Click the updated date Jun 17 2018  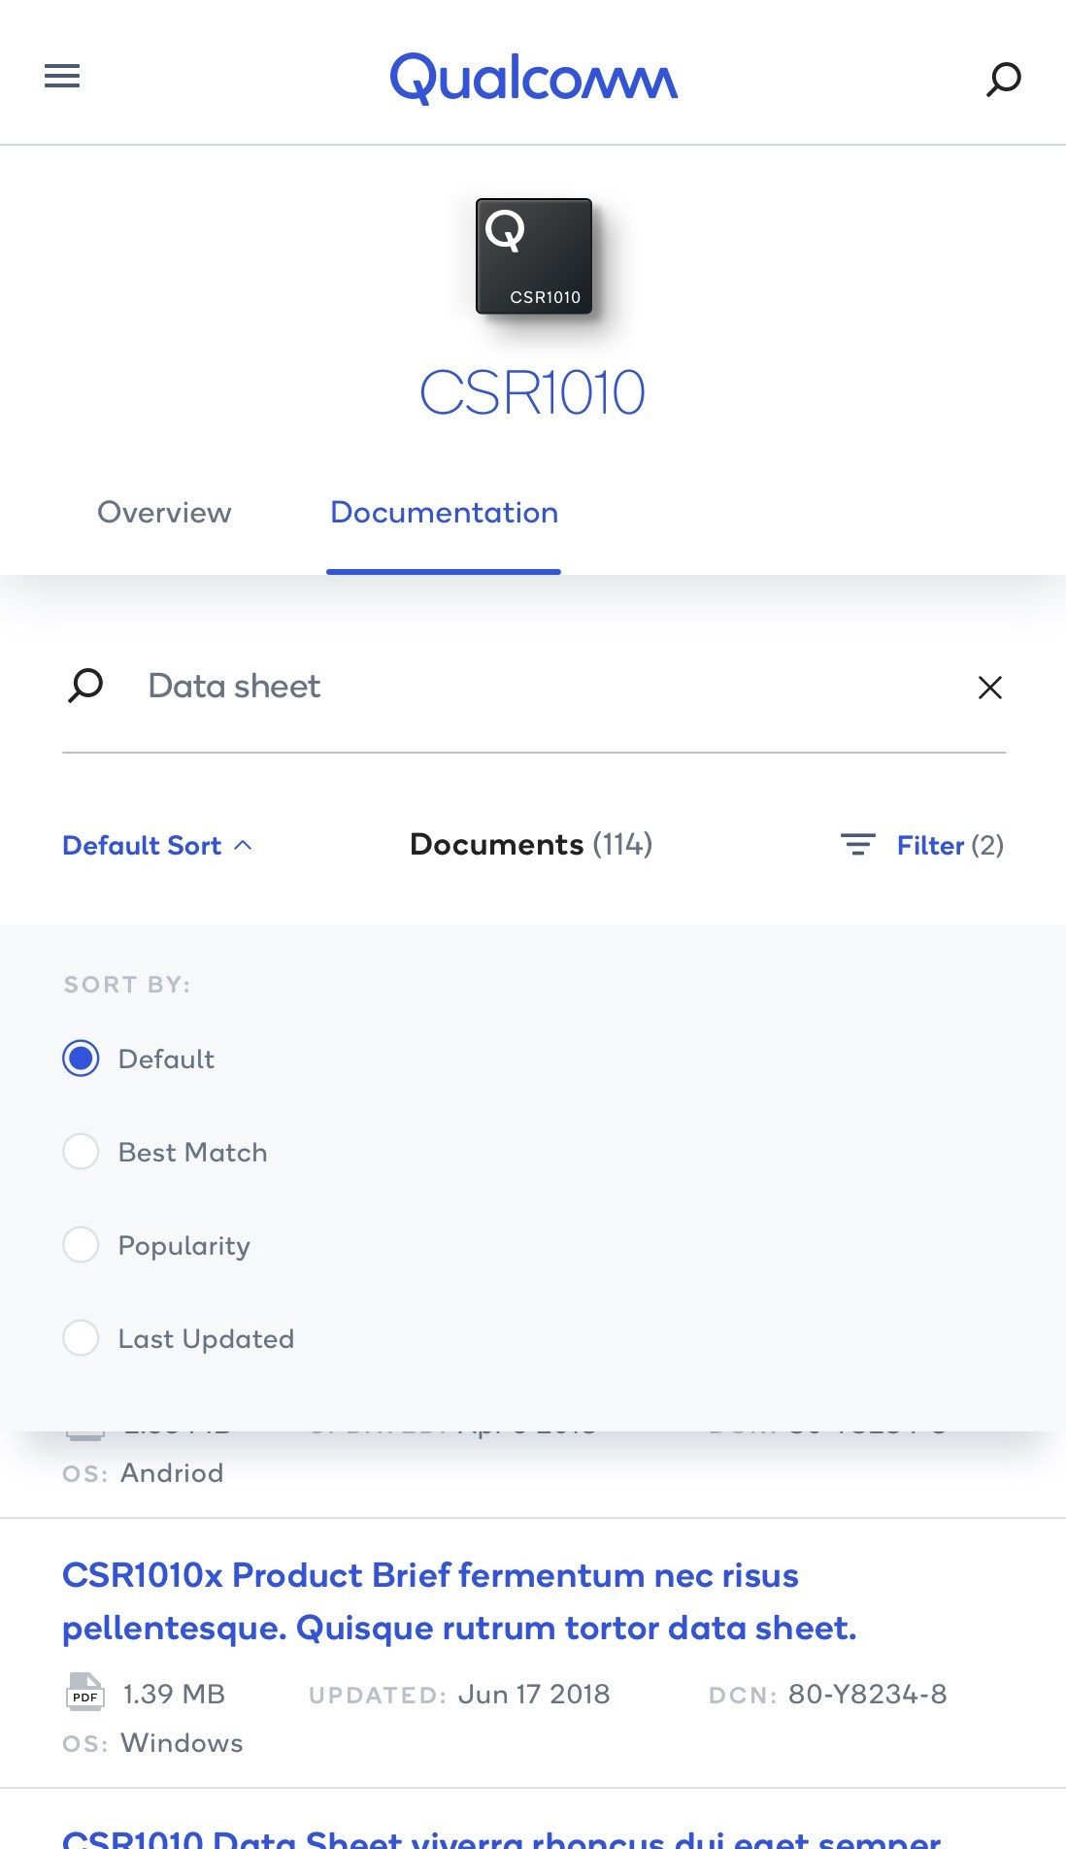click(534, 1695)
